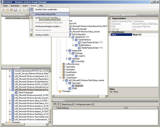Expand the x86_Microsoft-Windows-UnattendedJoin component

(10, 120)
